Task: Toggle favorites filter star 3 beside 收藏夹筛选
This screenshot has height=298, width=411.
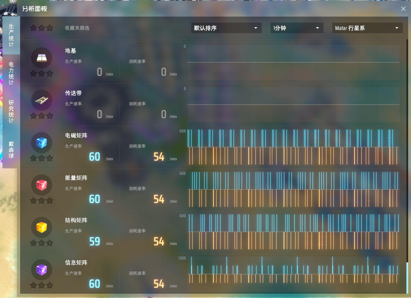Action: pos(50,28)
